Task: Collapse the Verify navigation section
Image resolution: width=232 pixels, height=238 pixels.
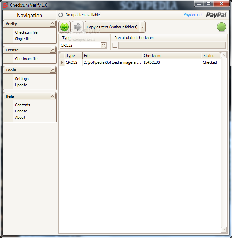Action: 52,24
